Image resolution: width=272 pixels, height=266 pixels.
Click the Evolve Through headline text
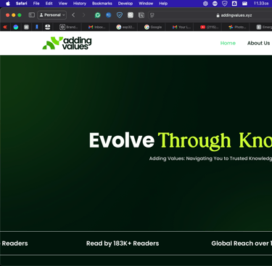pyautogui.click(x=160, y=140)
